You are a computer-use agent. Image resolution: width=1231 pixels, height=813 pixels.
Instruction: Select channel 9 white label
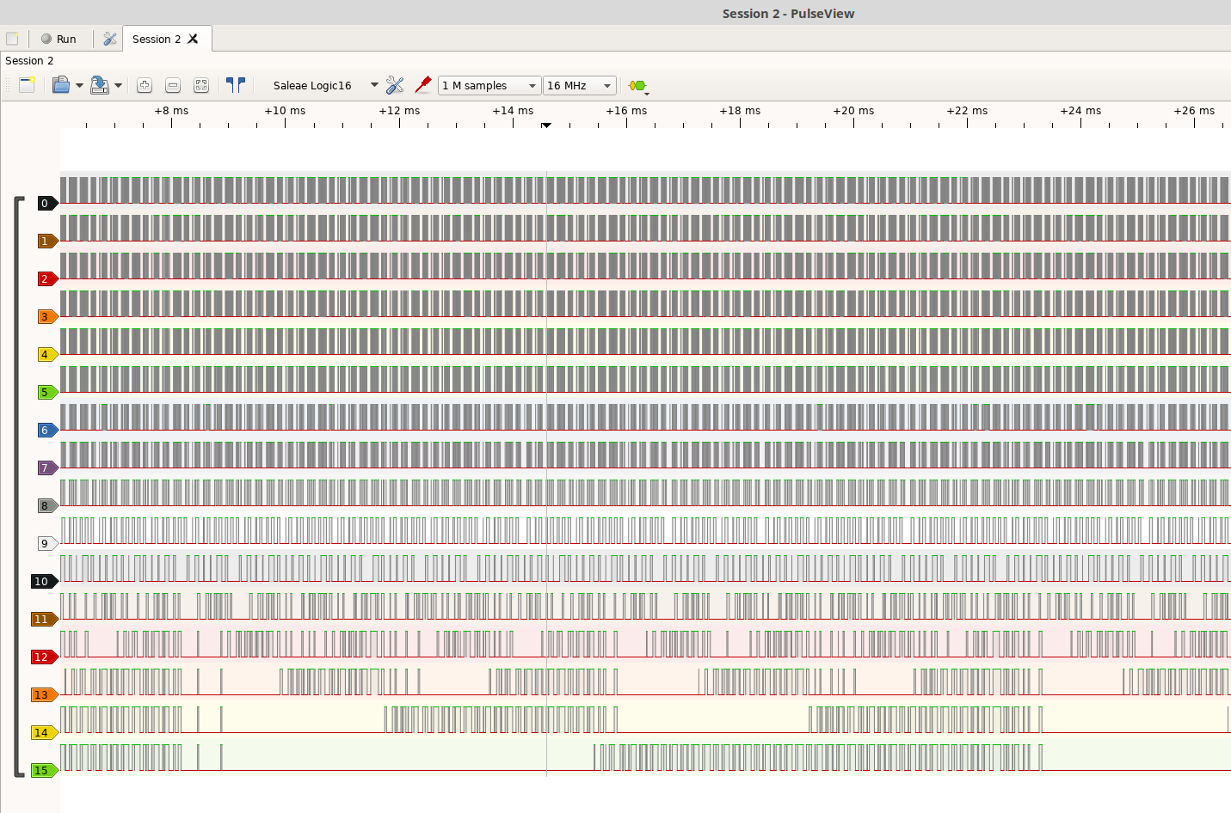click(x=48, y=544)
